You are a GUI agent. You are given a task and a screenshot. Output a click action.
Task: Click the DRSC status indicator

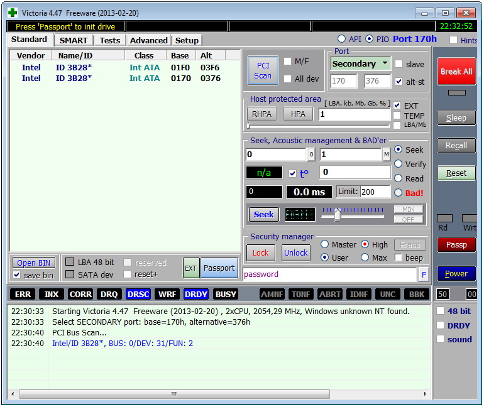138,294
